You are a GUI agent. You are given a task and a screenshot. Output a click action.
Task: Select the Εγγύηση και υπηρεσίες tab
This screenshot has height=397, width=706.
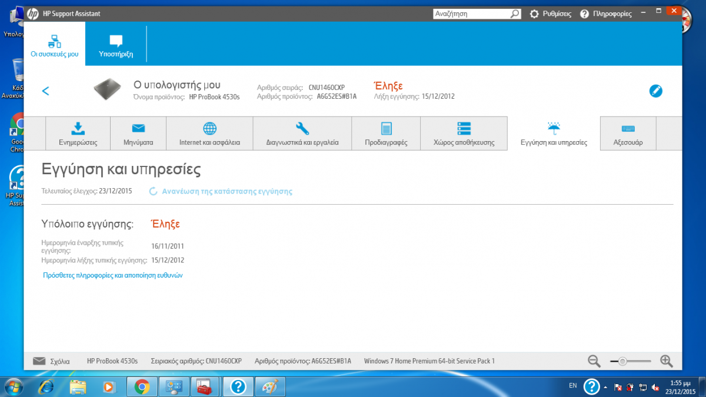coord(554,134)
